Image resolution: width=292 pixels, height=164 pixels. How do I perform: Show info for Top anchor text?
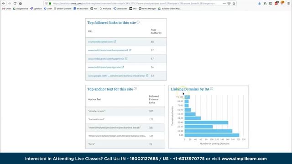click(136, 89)
